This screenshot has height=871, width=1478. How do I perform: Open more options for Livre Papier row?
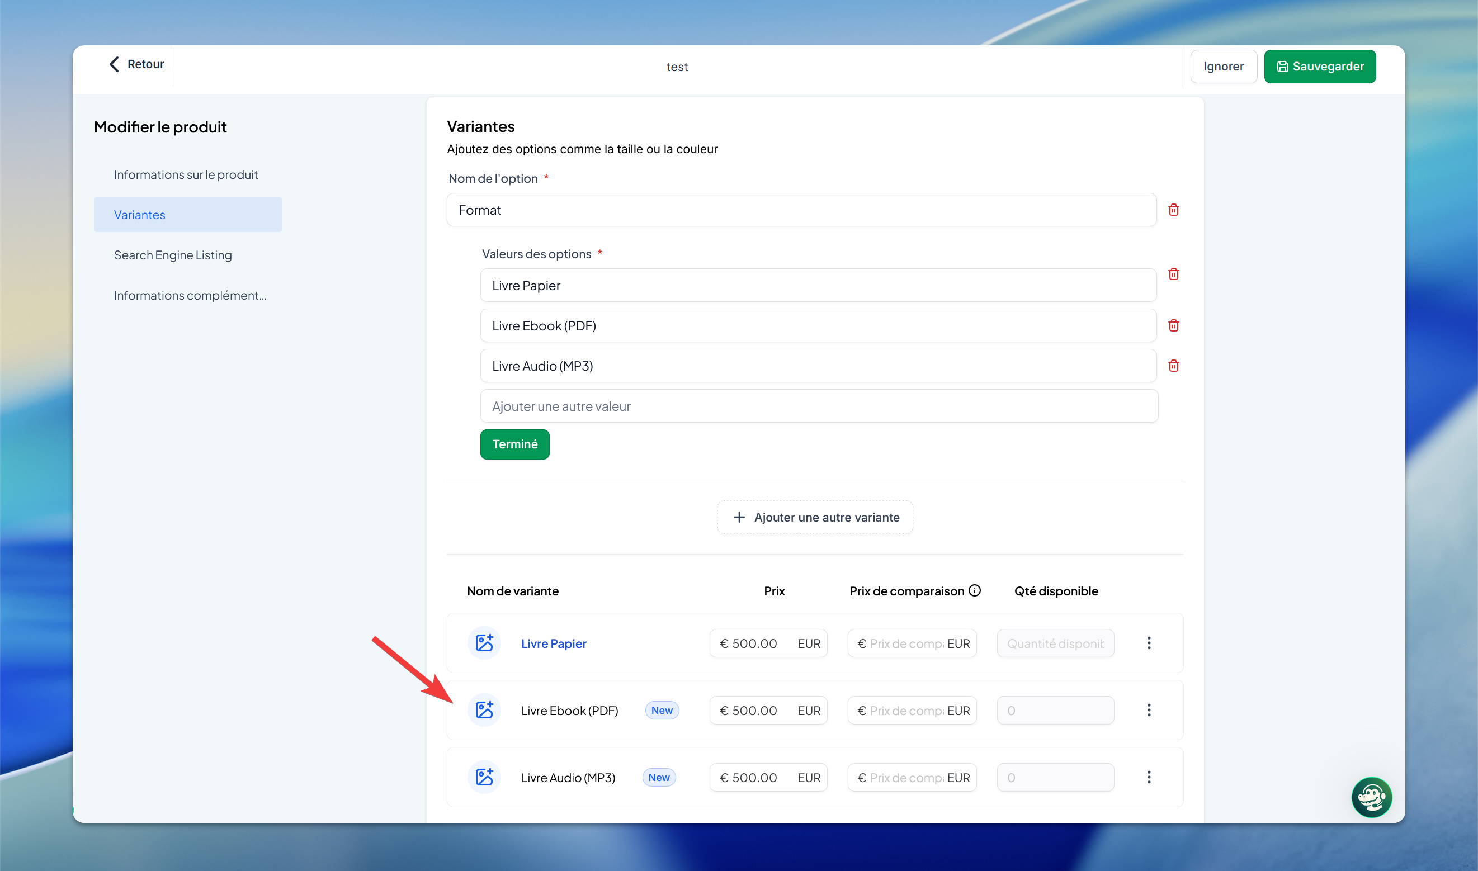pos(1149,643)
